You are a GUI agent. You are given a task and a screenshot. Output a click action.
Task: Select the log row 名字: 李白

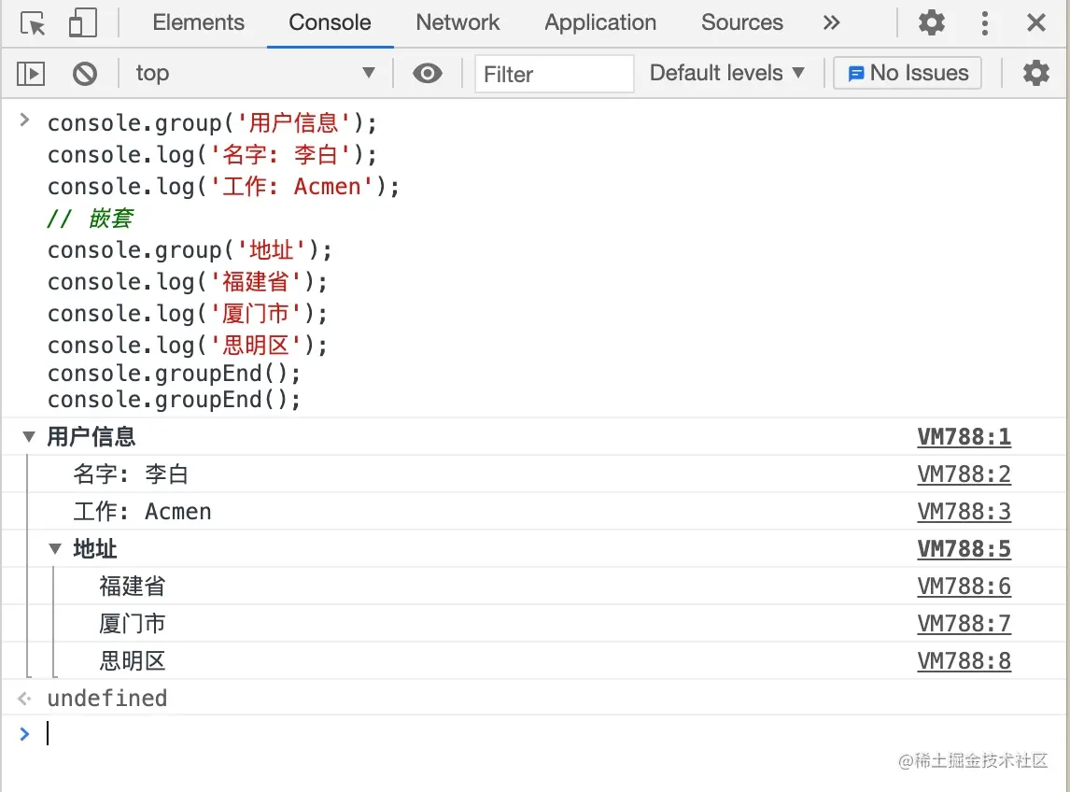pos(534,474)
